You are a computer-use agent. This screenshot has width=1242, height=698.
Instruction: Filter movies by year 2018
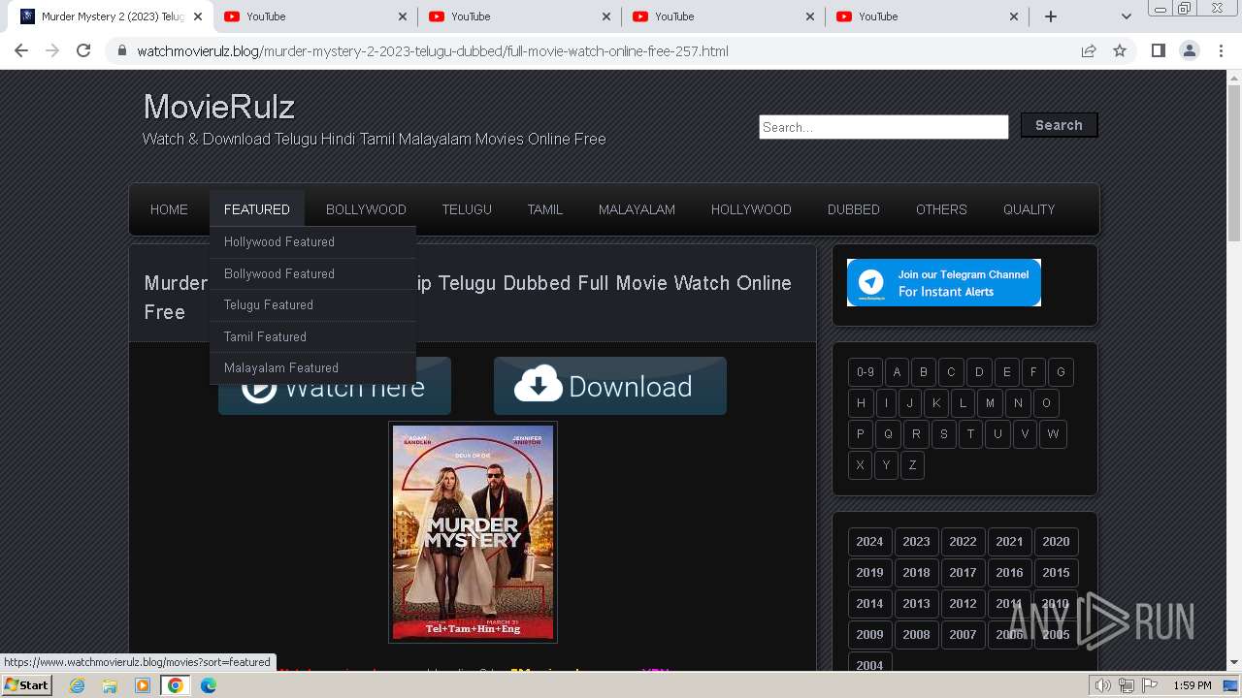coord(916,573)
